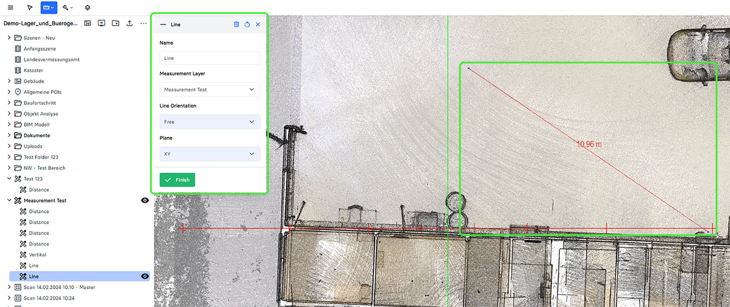Select the pointer selection tool
This screenshot has height=307, width=730.
[x=30, y=7]
